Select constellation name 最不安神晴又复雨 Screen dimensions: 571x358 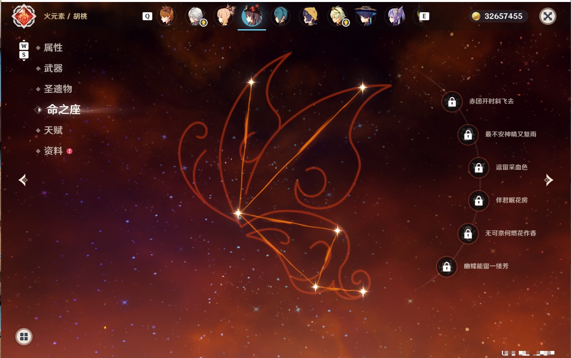pyautogui.click(x=510, y=134)
